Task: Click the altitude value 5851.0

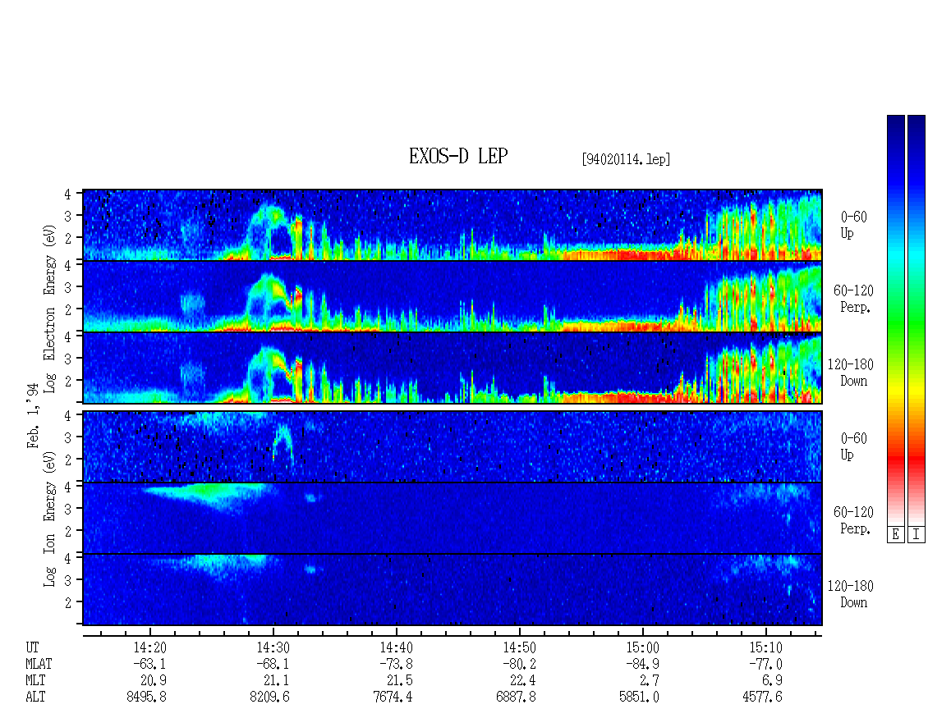Action: coord(639,697)
